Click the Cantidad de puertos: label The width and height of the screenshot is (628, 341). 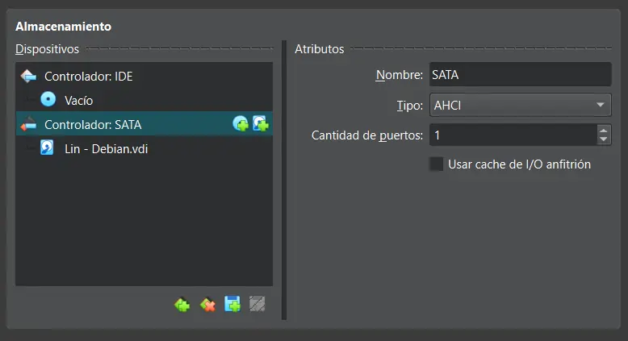pyautogui.click(x=366, y=135)
